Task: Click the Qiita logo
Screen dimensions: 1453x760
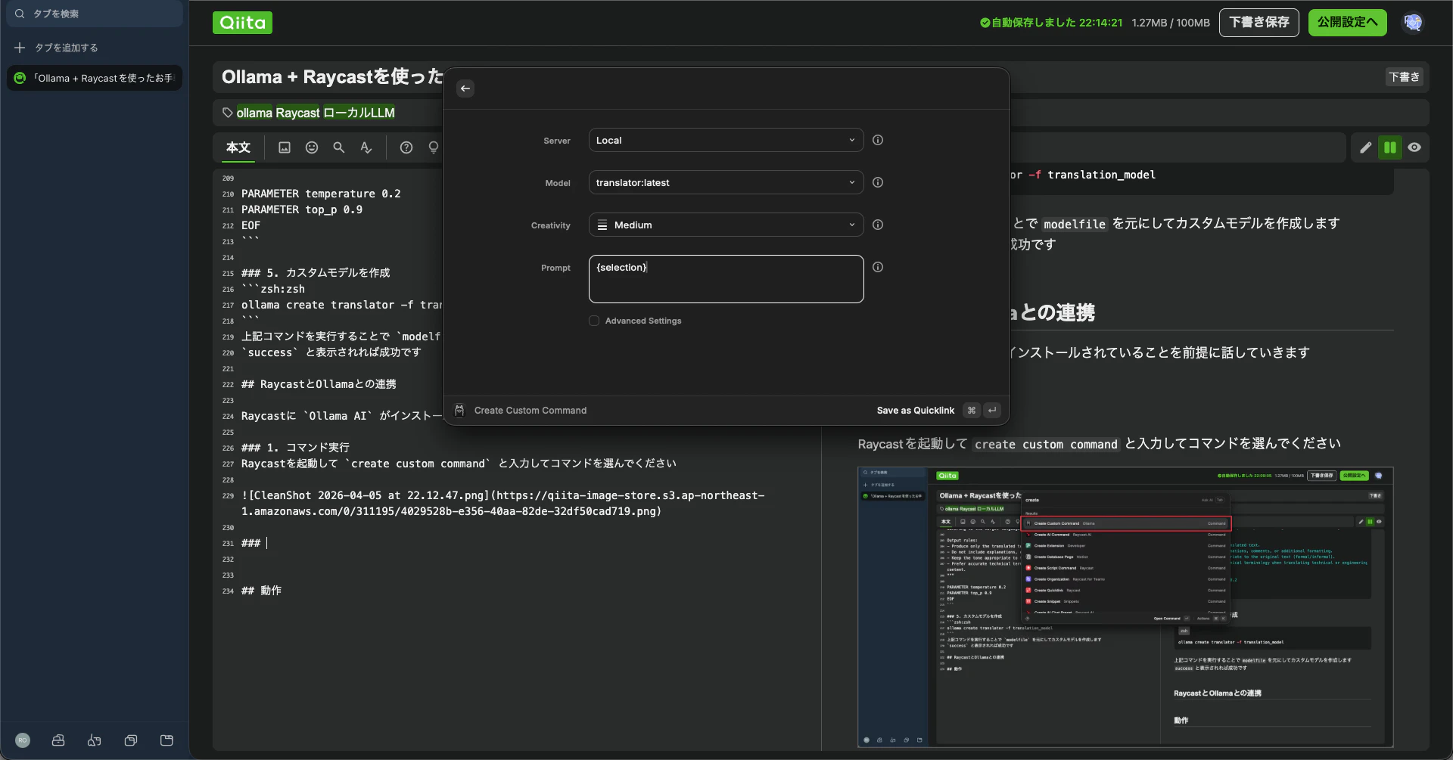Action: 242,23
